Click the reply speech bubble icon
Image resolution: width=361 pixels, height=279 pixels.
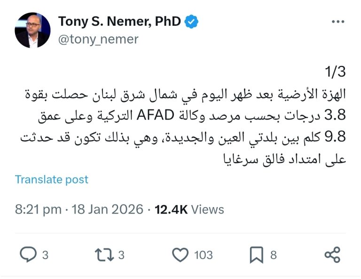[x=28, y=255]
